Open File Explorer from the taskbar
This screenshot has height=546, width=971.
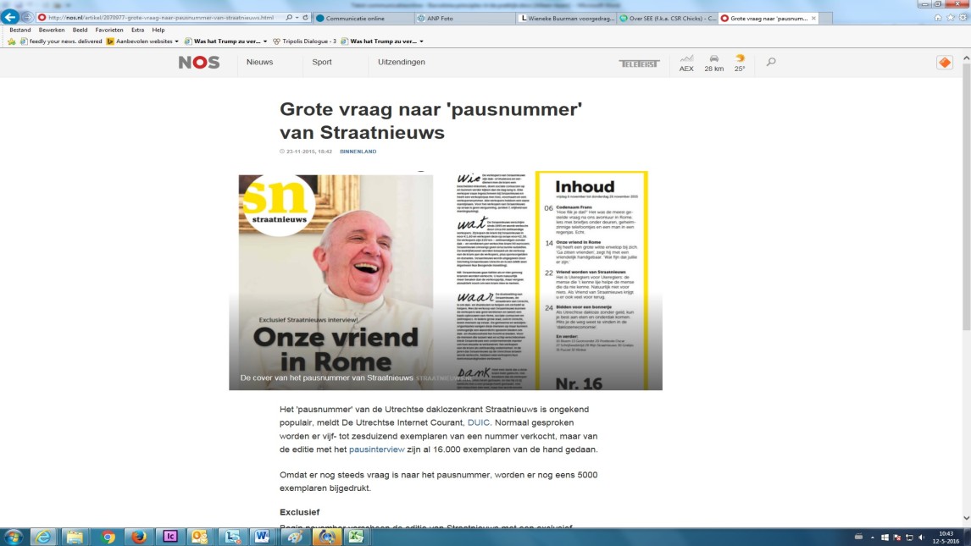click(75, 537)
